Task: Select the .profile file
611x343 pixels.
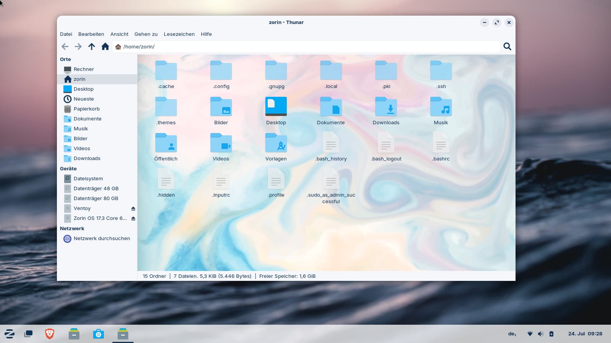Action: (x=276, y=183)
